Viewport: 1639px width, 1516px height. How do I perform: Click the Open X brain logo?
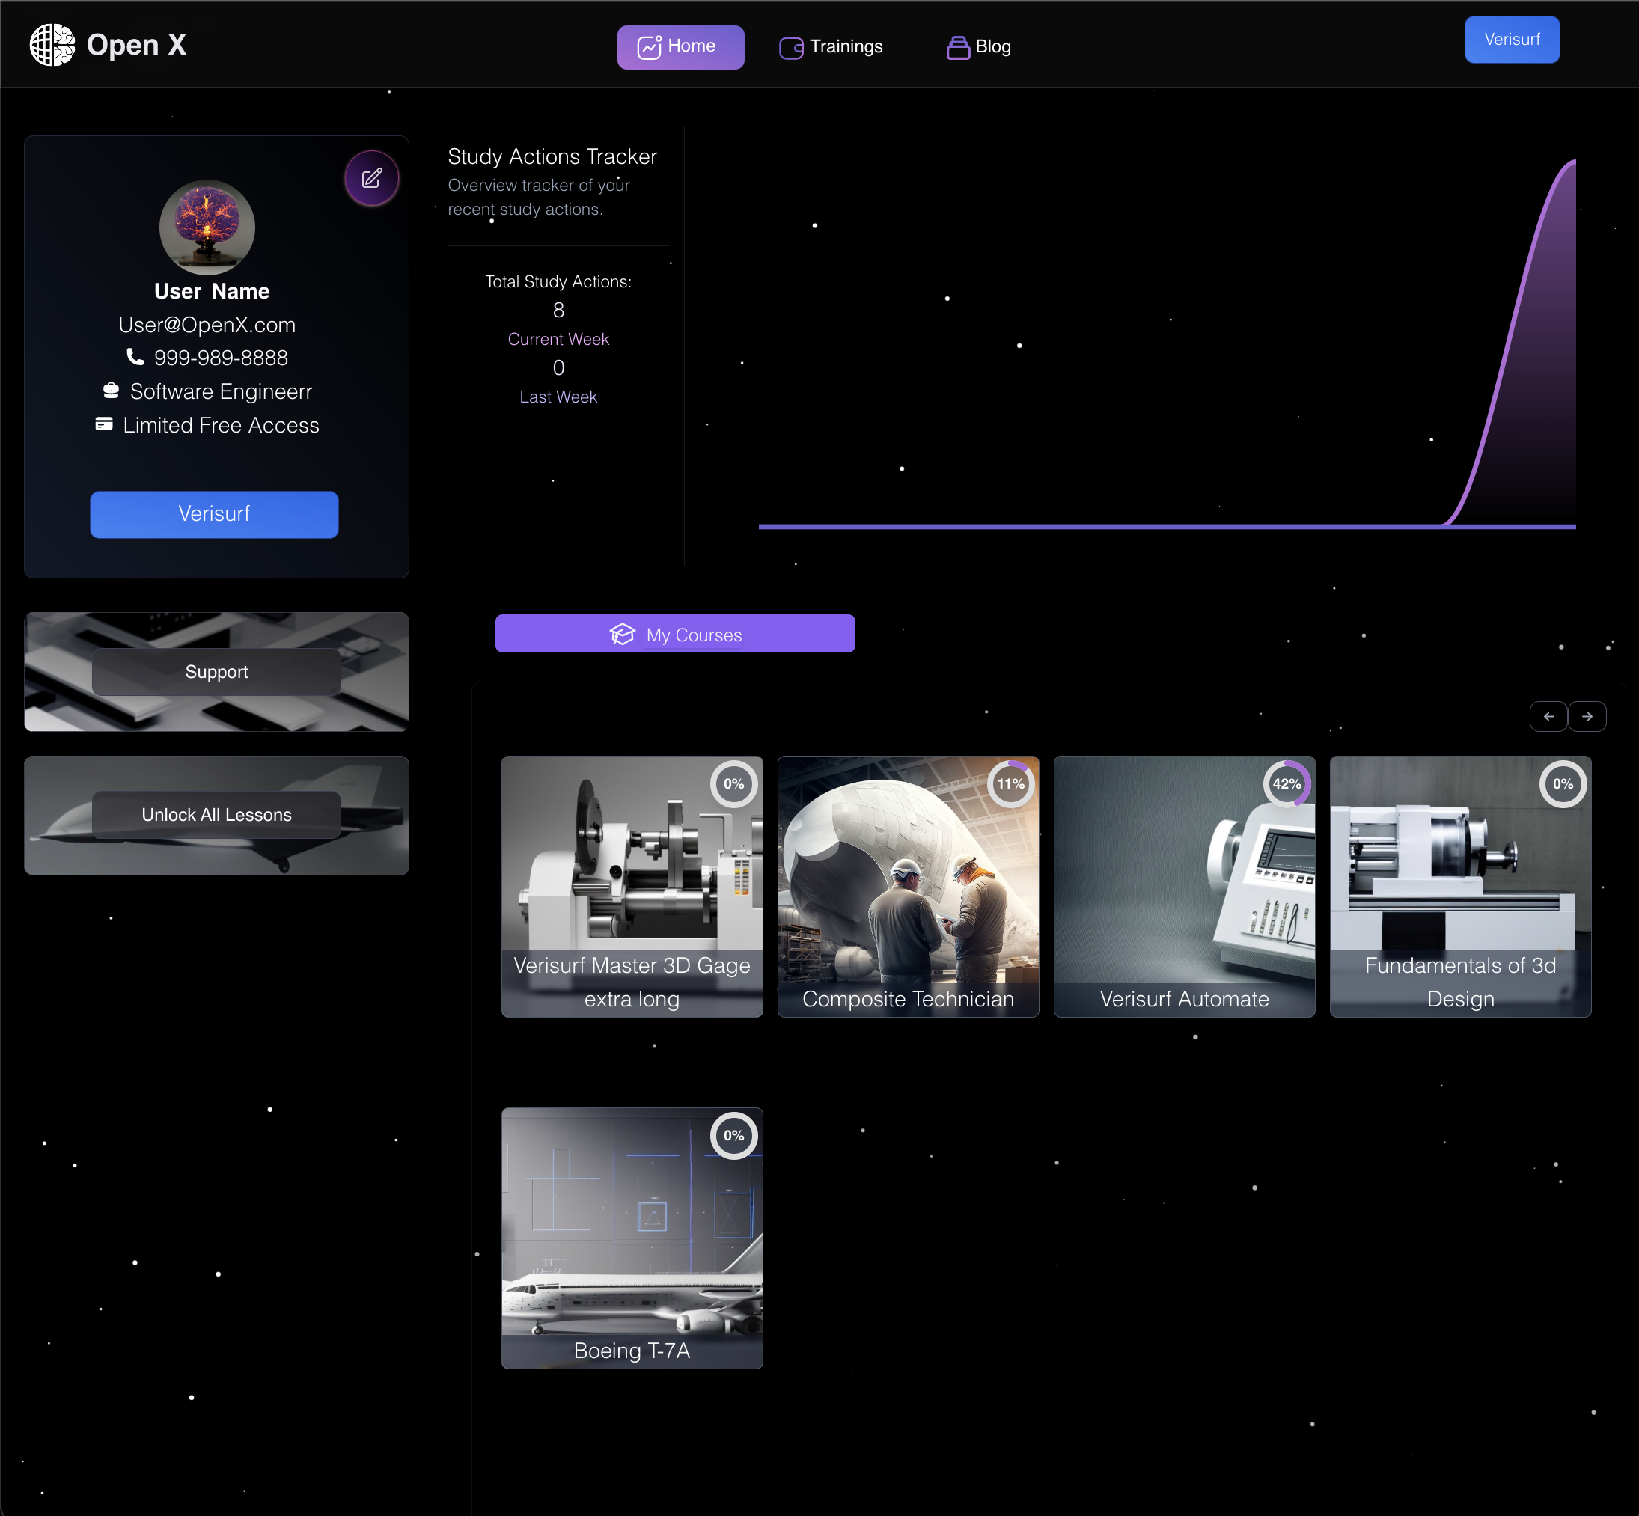pyautogui.click(x=52, y=44)
